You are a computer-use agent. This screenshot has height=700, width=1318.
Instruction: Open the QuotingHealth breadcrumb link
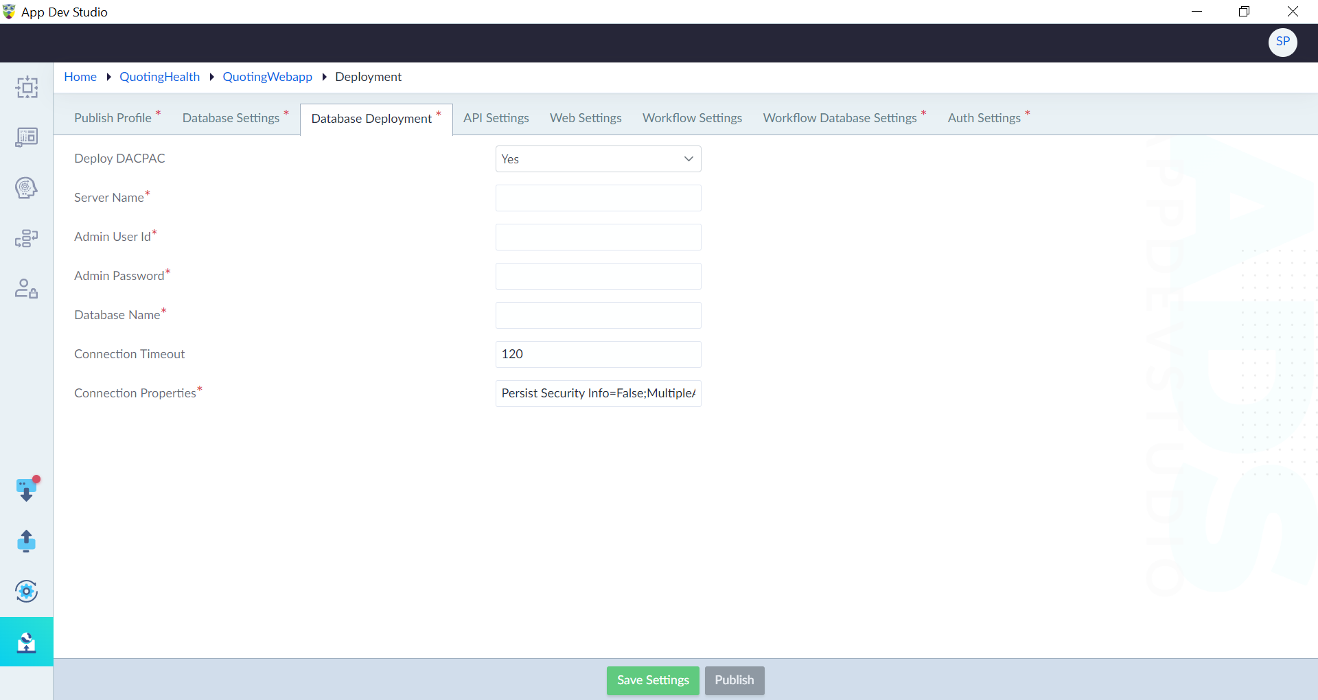tap(159, 77)
